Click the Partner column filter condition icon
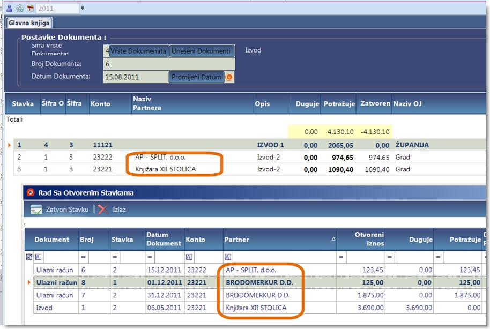The image size is (490, 329). 227,257
